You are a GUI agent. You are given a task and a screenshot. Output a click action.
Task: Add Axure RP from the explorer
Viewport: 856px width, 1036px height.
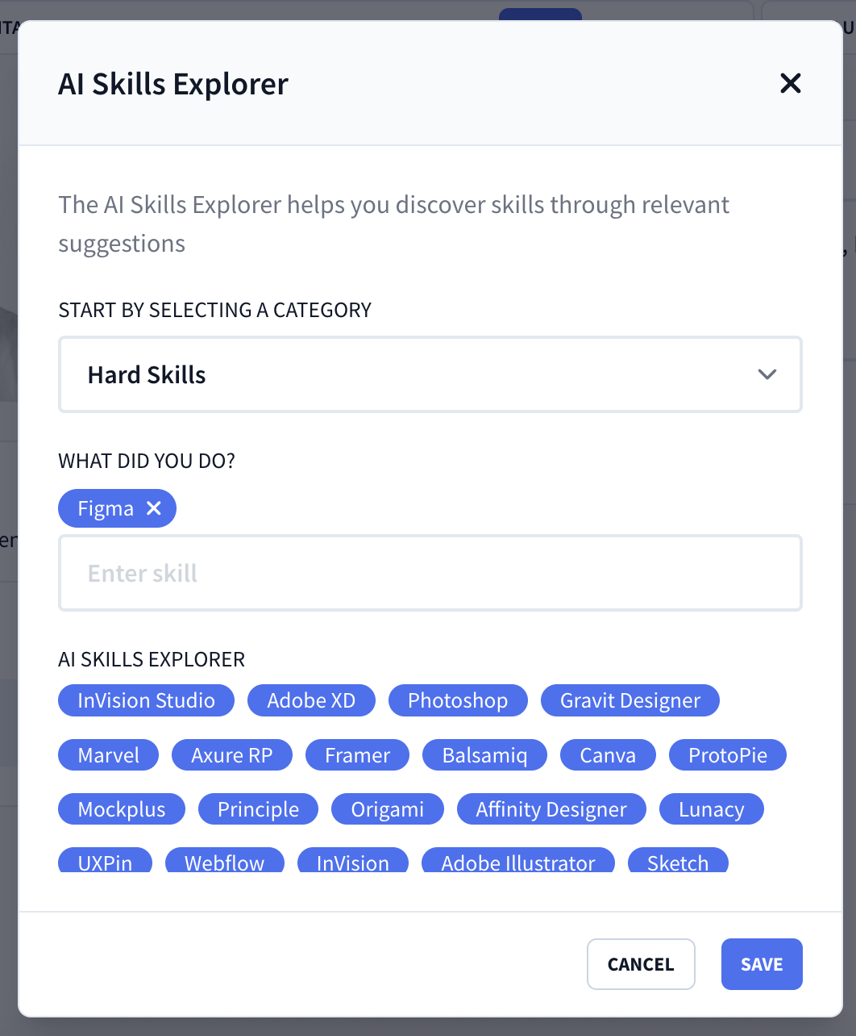[232, 754]
